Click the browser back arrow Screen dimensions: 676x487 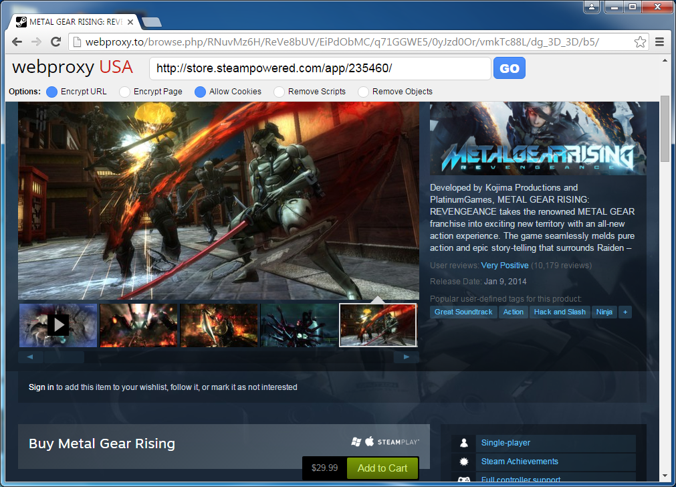[17, 42]
